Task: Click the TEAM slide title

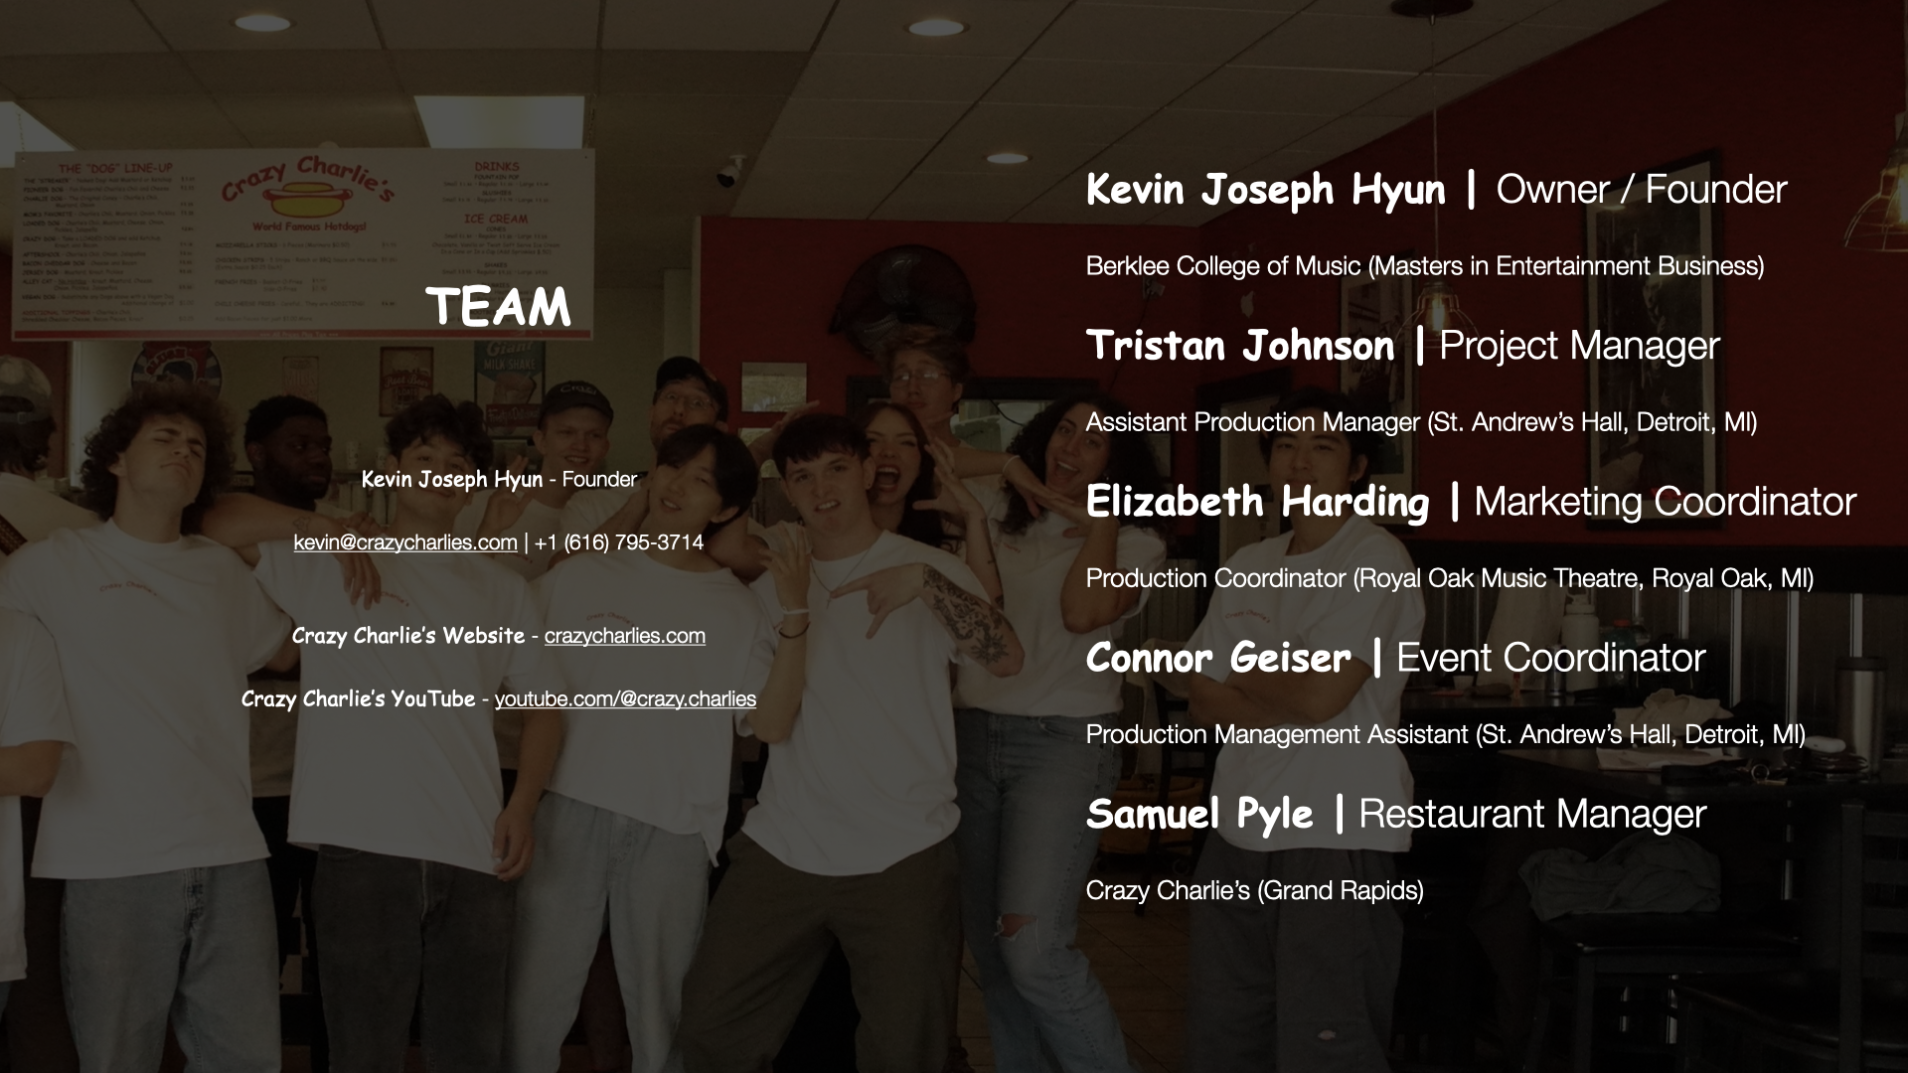Action: click(498, 307)
